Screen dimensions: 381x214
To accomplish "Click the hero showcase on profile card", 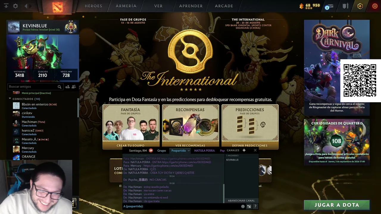I will 43,51.
